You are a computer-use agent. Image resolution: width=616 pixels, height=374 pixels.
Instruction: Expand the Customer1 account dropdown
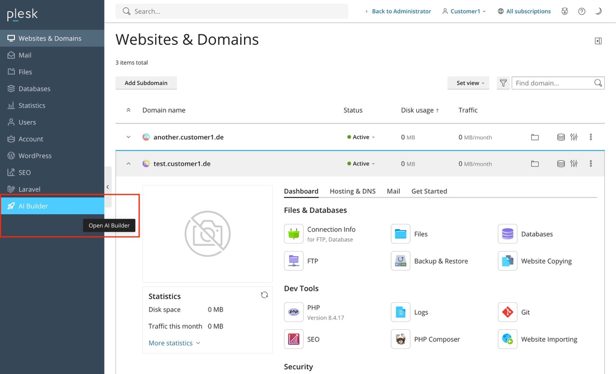click(463, 11)
